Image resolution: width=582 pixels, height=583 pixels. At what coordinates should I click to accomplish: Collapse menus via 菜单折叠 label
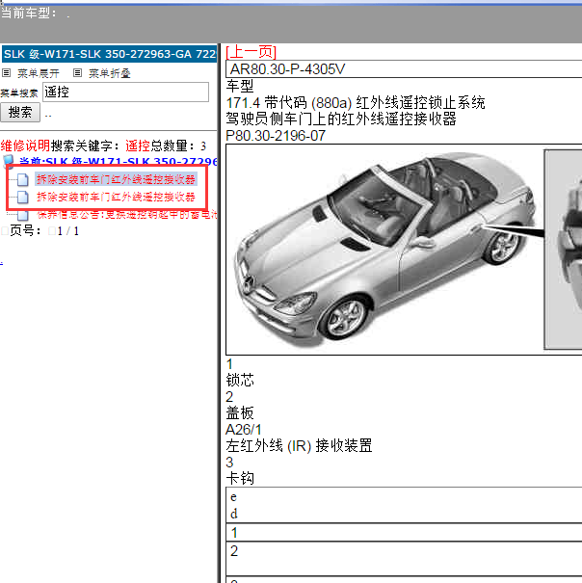(x=109, y=73)
